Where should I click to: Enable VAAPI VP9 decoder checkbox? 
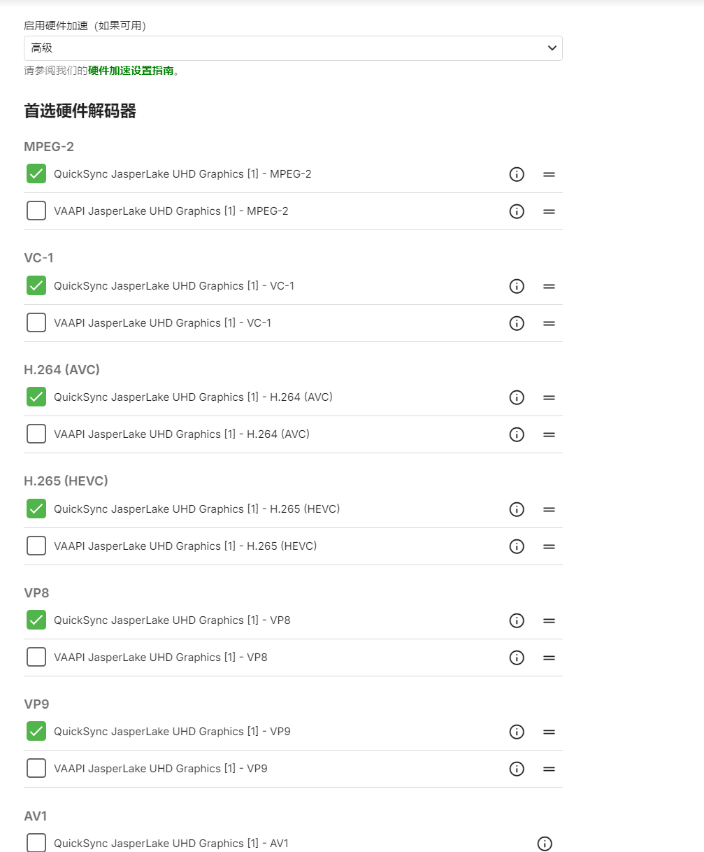(x=36, y=768)
